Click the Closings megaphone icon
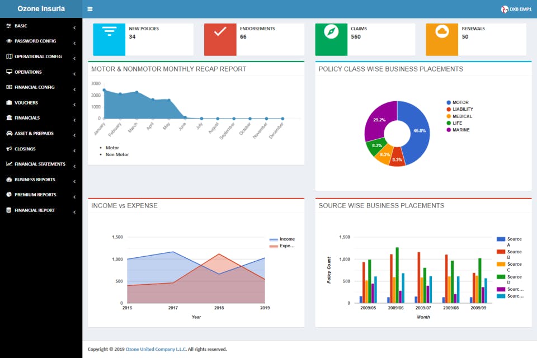 pyautogui.click(x=10, y=149)
